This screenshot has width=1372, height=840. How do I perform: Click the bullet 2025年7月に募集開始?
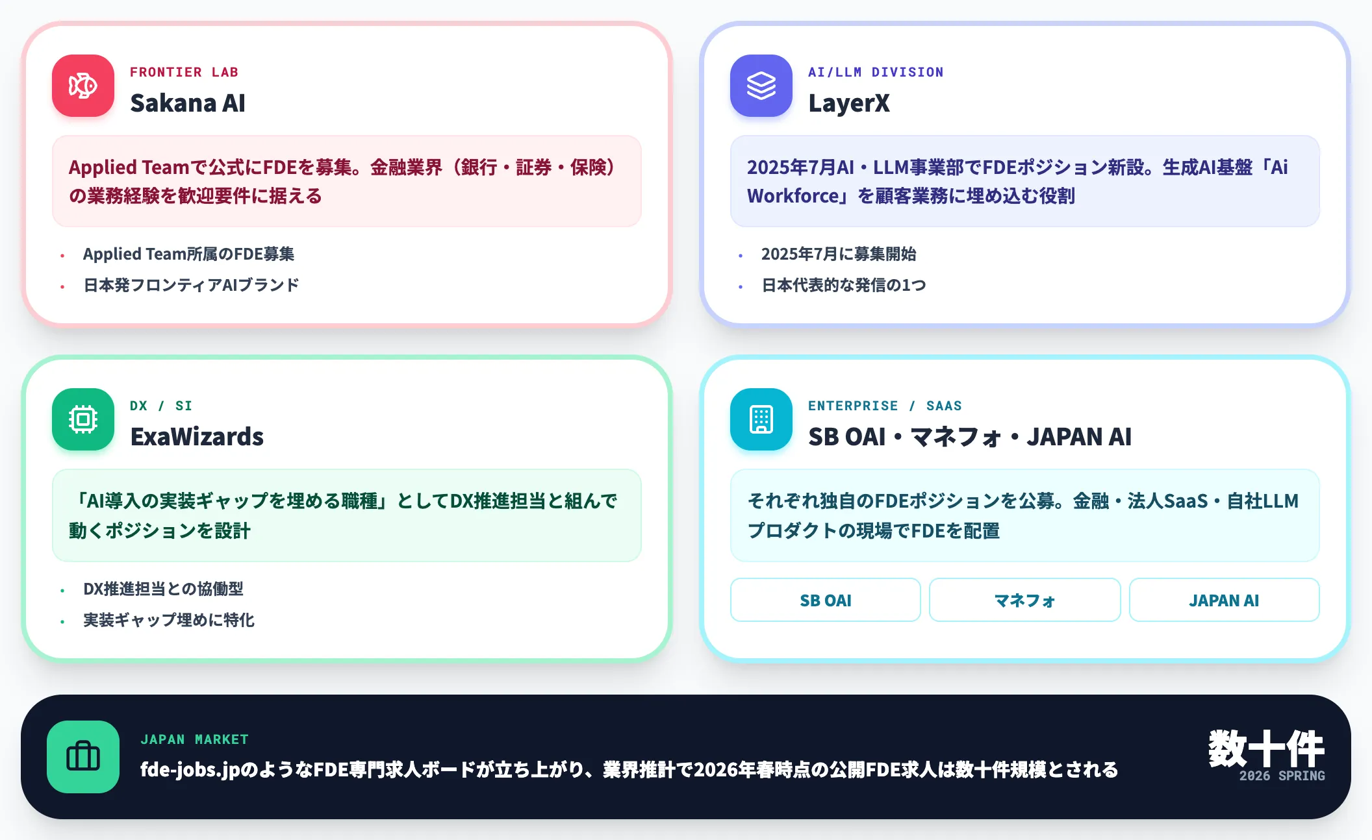839,254
